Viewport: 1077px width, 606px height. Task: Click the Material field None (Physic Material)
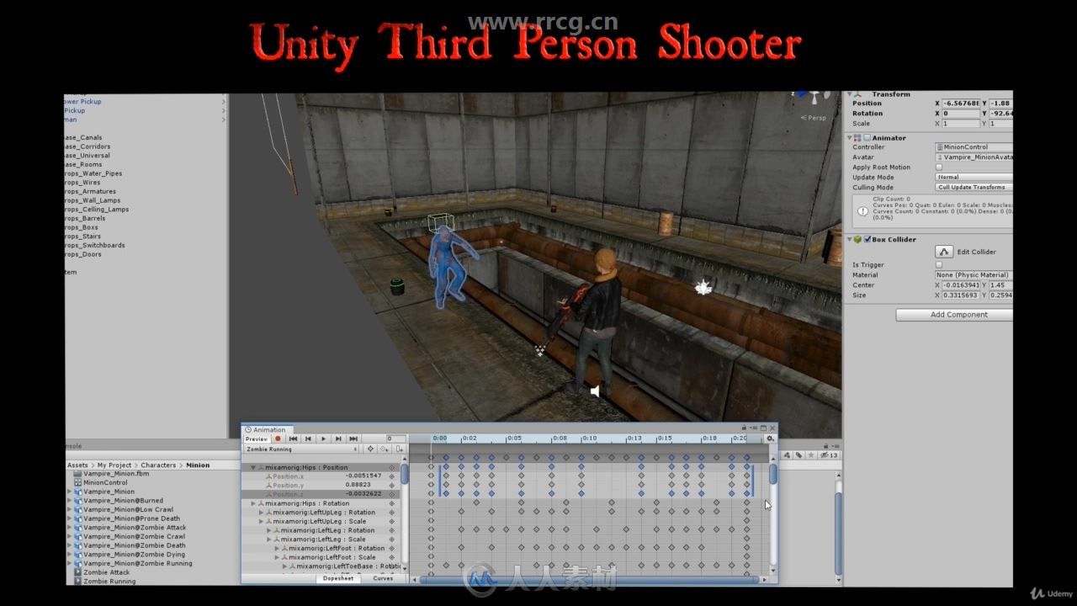pyautogui.click(x=974, y=274)
